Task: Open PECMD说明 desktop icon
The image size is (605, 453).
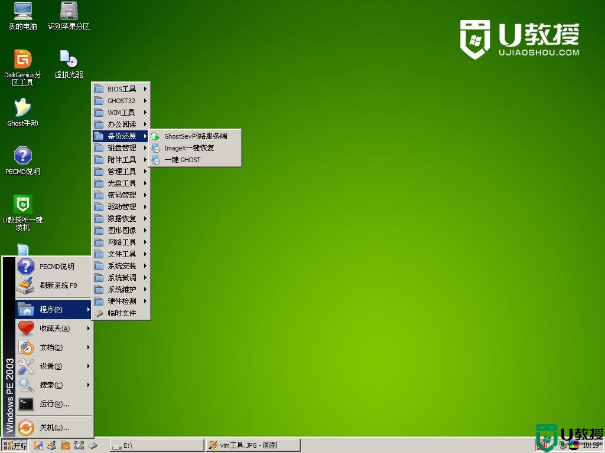Action: (x=22, y=157)
